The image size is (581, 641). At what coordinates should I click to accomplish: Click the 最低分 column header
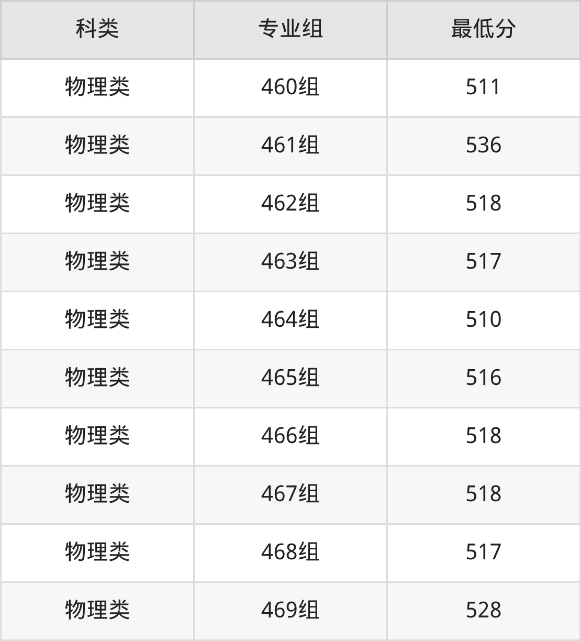pos(484,29)
